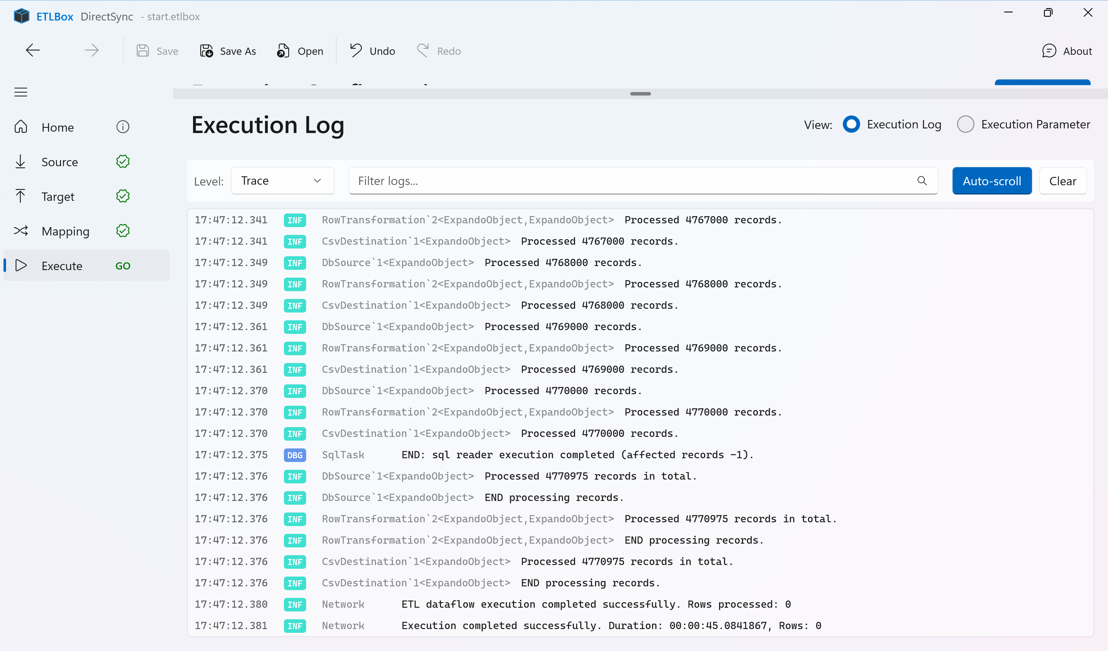1108x651 pixels.
Task: Switch to the Target section
Action: pyautogui.click(x=58, y=196)
